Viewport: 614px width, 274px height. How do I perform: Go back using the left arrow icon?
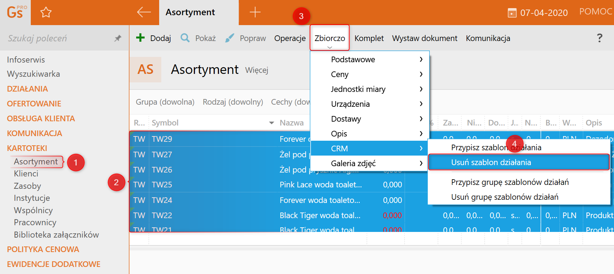(144, 12)
